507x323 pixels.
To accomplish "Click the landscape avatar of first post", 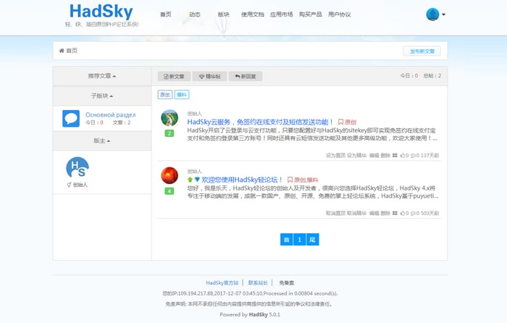I will tap(169, 118).
